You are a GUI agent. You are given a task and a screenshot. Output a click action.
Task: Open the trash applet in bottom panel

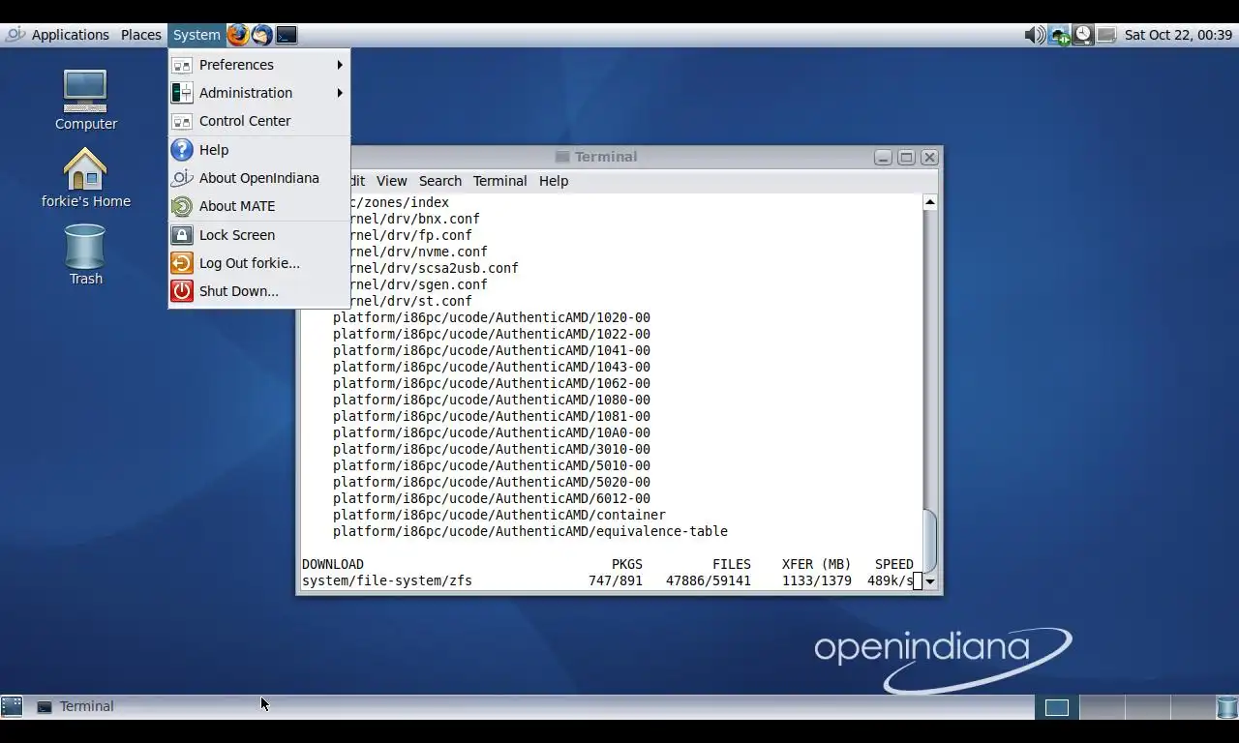[x=1226, y=706]
